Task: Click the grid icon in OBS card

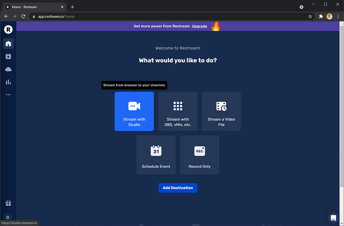Action: 178,106
